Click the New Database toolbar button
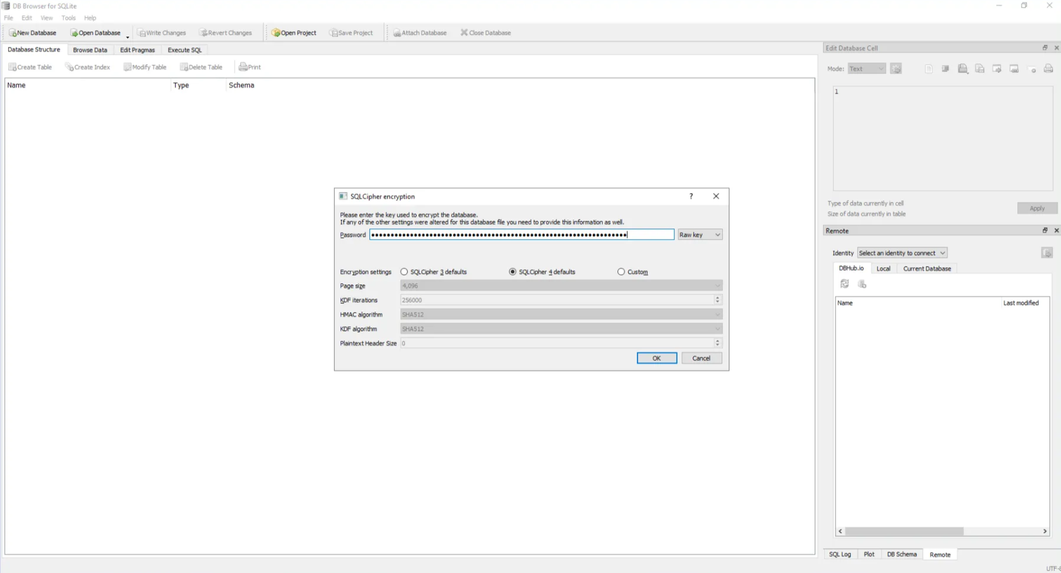Viewport: 1061px width, 573px height. pyautogui.click(x=33, y=33)
